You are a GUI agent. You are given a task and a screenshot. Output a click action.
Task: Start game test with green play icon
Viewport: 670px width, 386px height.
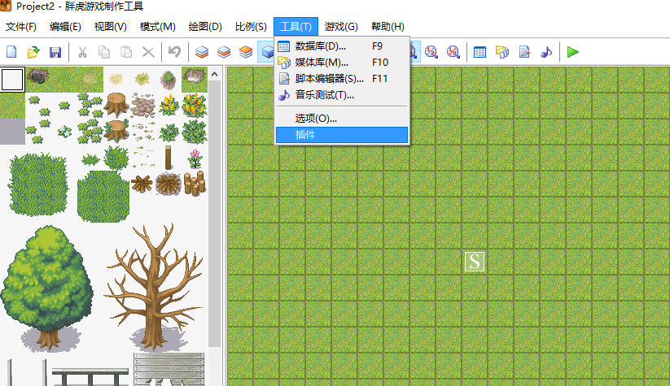[572, 52]
